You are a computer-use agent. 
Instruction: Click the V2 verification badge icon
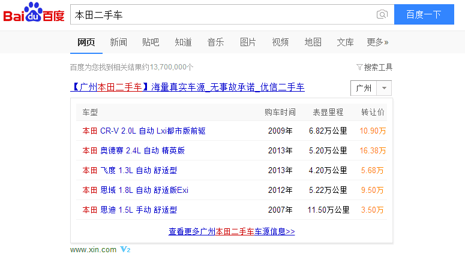[125, 249]
